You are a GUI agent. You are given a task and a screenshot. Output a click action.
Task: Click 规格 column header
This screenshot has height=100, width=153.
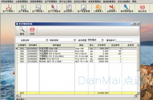[x=82, y=45]
